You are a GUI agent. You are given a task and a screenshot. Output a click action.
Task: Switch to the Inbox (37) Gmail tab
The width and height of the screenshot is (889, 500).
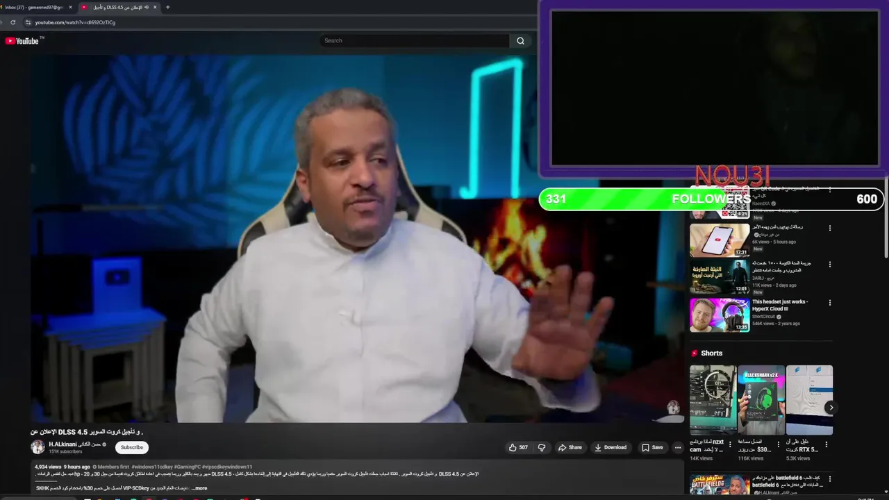click(x=33, y=7)
